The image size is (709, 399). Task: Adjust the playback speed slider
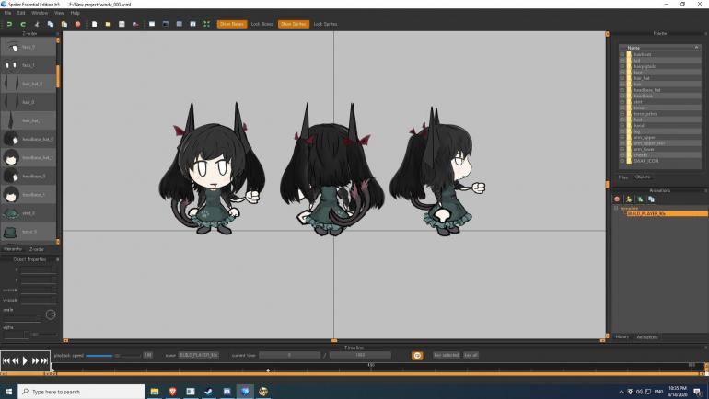99,355
